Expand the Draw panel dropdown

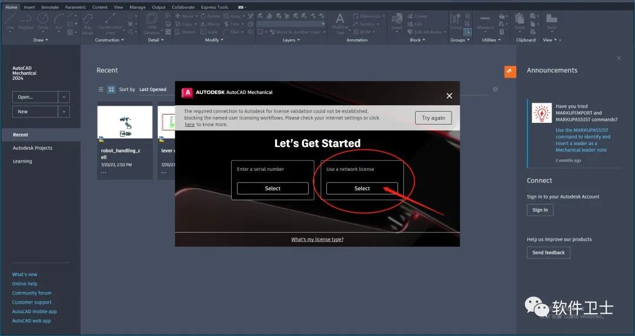click(x=41, y=40)
